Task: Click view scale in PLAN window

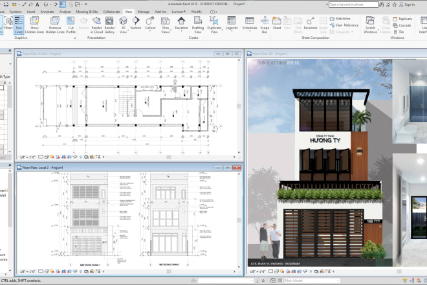Action: point(28,157)
